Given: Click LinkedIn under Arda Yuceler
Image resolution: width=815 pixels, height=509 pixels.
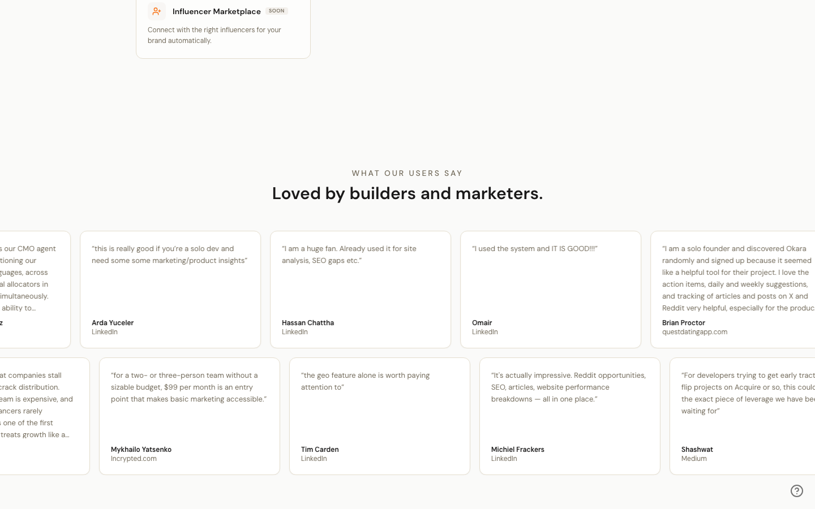Looking at the screenshot, I should pos(105,332).
